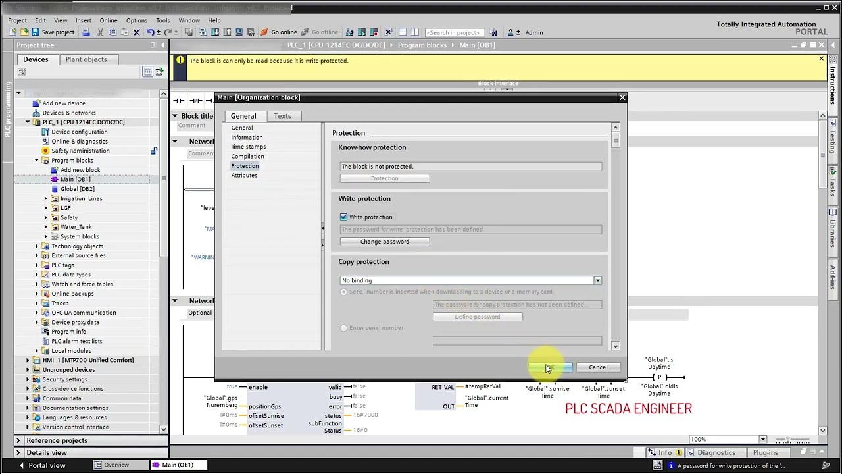Click the Cut scissors icon
The image size is (842, 474).
[101, 32]
